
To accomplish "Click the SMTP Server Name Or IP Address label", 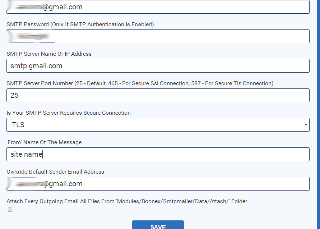I will coord(49,54).
